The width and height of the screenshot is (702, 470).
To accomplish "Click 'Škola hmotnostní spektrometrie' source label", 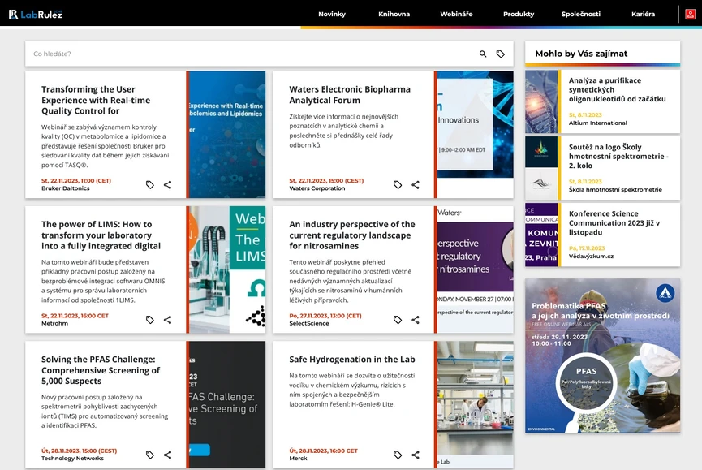I will point(615,190).
